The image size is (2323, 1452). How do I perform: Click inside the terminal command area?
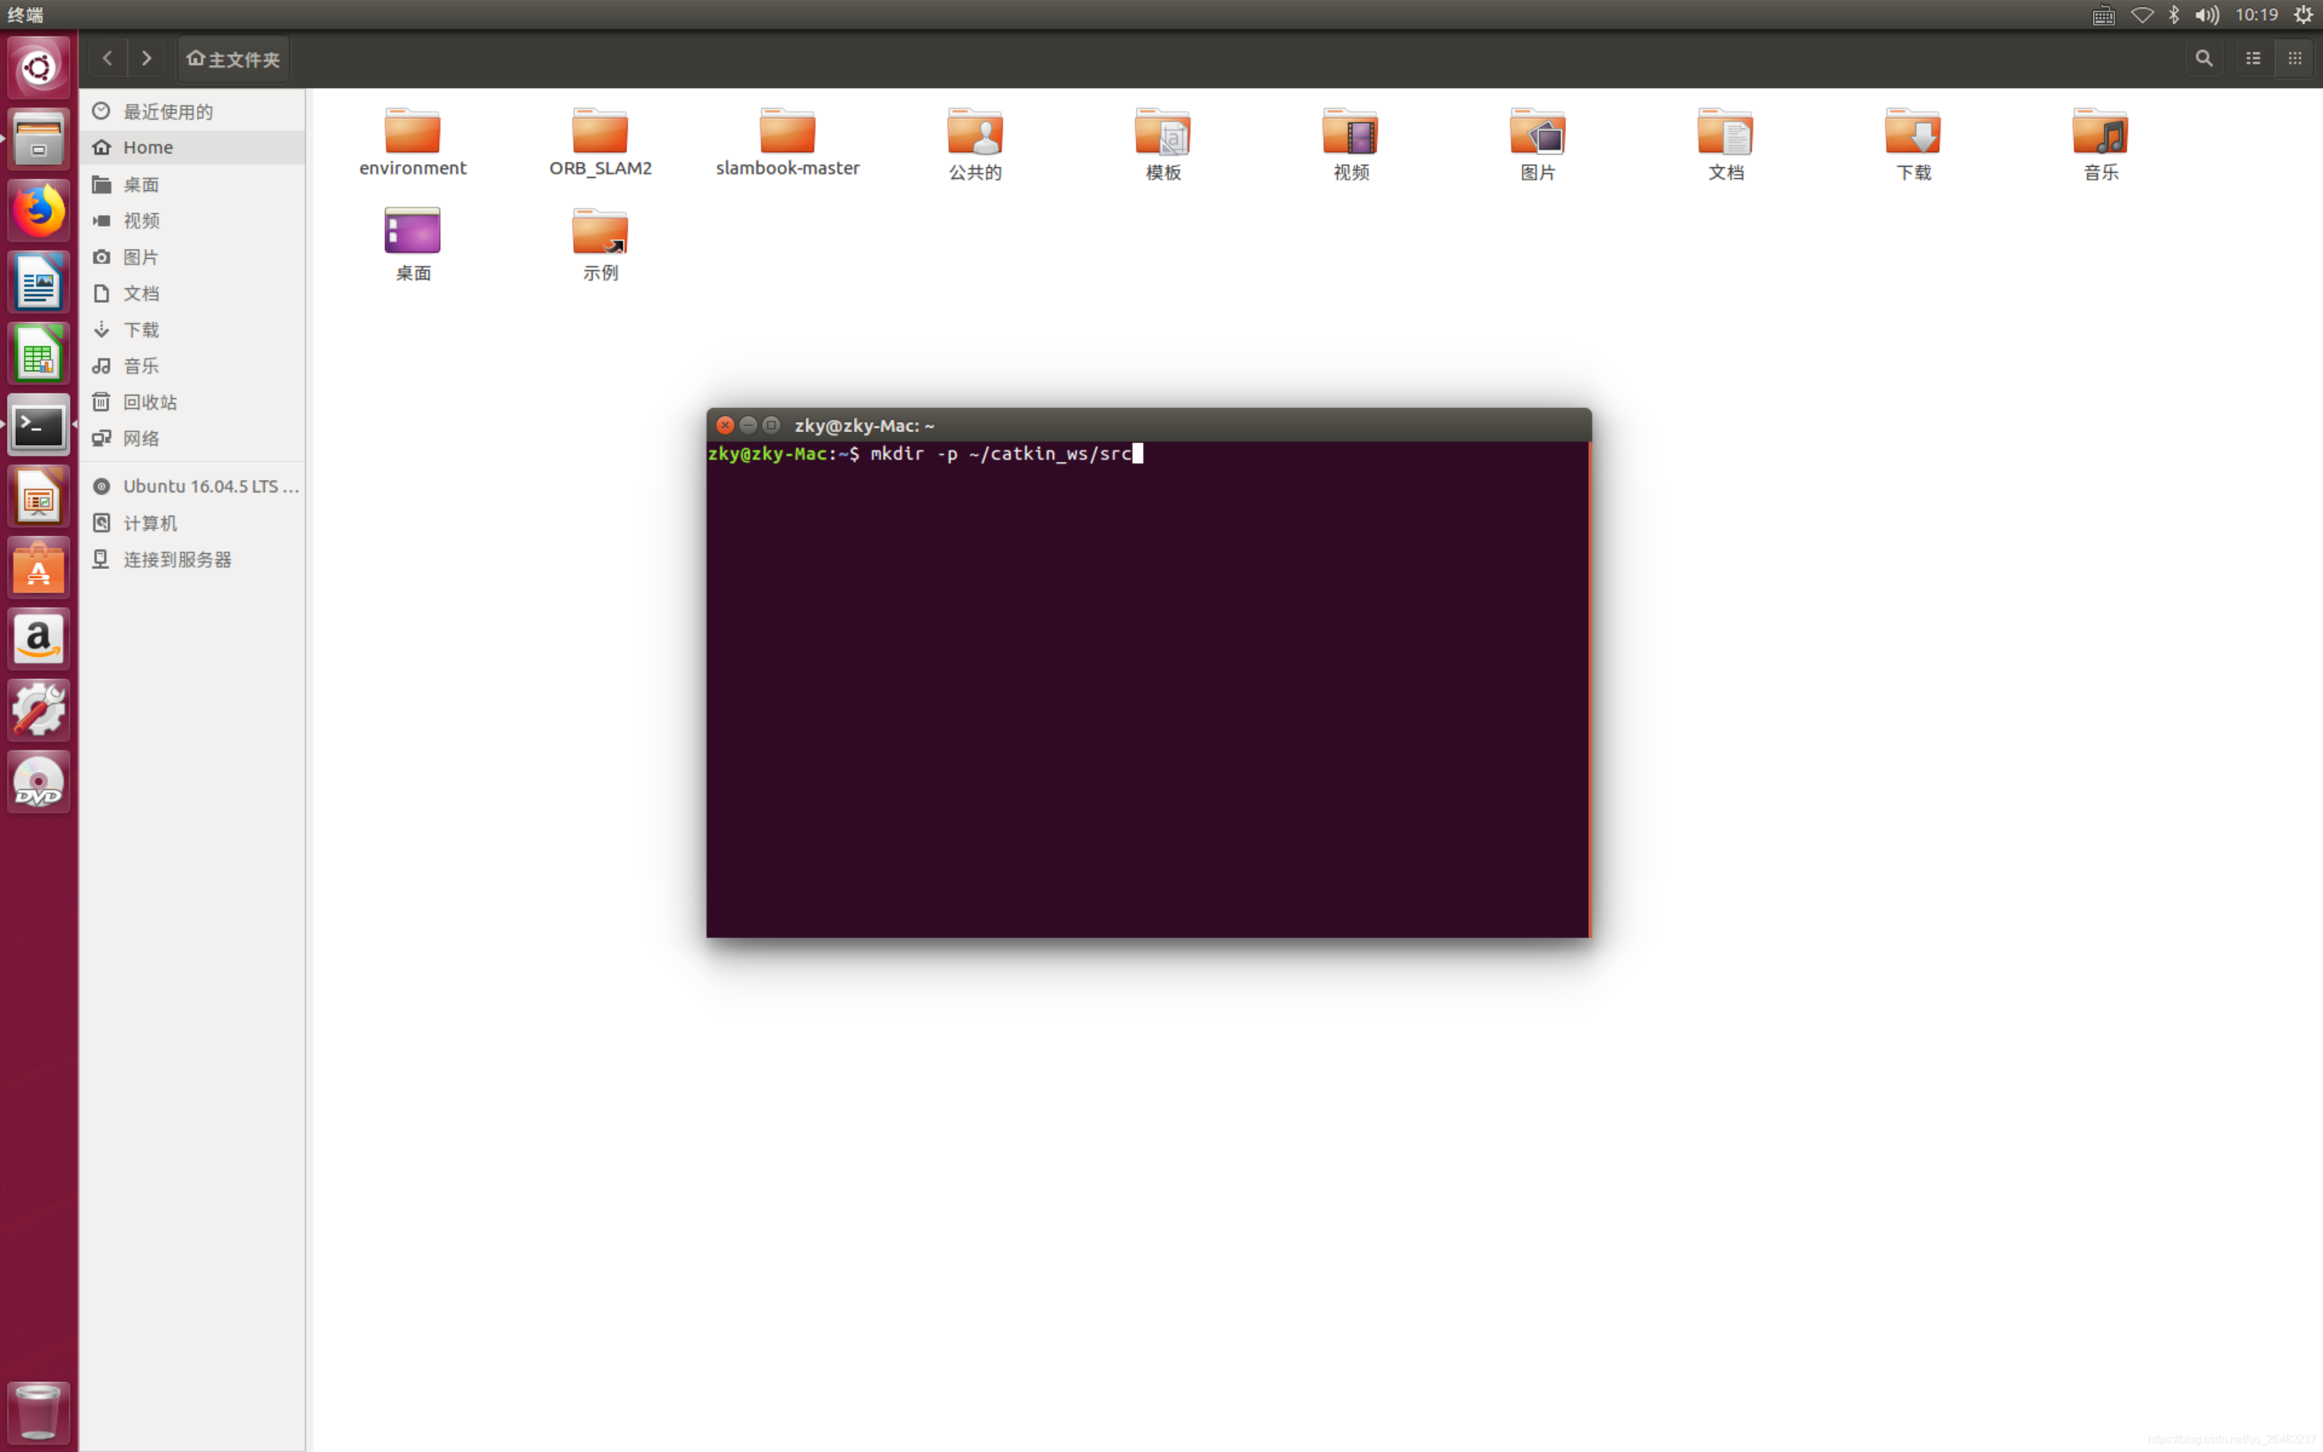coord(1147,689)
